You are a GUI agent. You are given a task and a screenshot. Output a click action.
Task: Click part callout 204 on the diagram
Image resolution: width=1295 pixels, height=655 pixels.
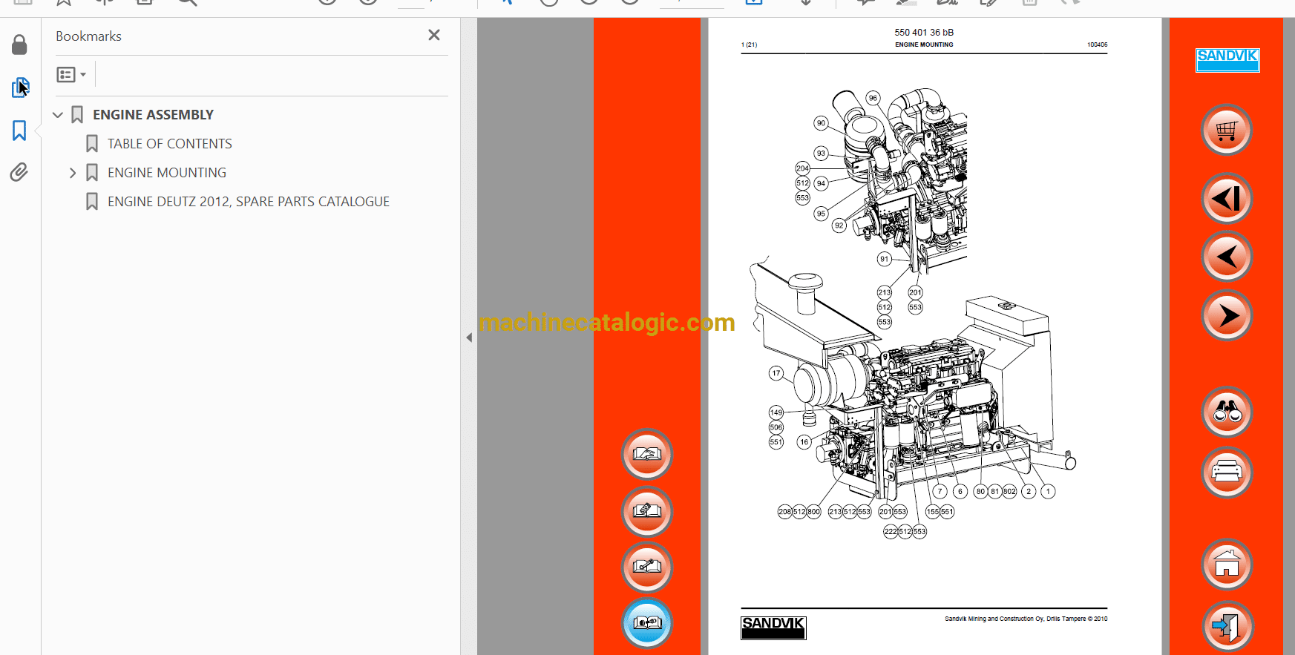click(x=802, y=168)
